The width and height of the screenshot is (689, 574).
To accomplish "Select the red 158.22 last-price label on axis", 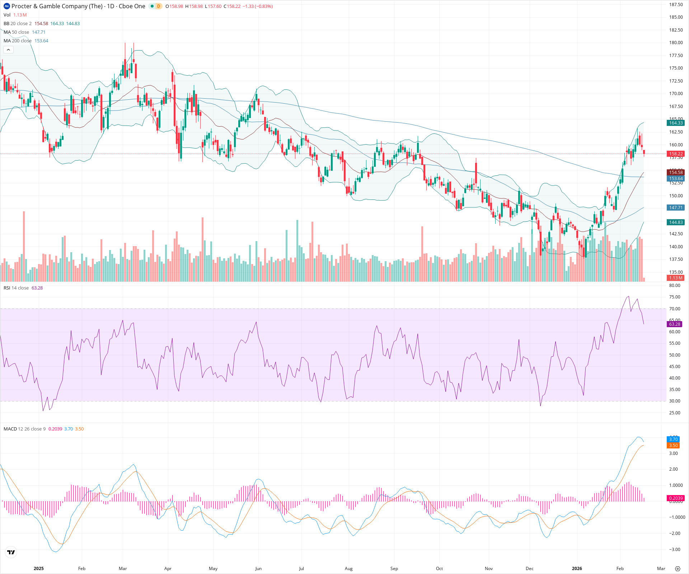I will pyautogui.click(x=676, y=154).
